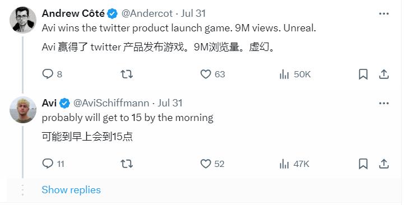View analytics showing 50K views
Screen dimensions: 404x205
pos(295,74)
